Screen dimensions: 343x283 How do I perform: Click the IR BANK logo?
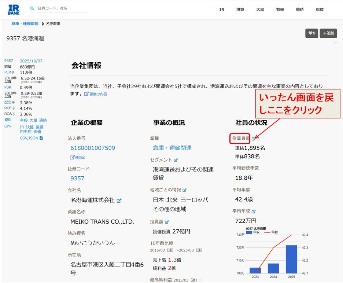point(14,10)
